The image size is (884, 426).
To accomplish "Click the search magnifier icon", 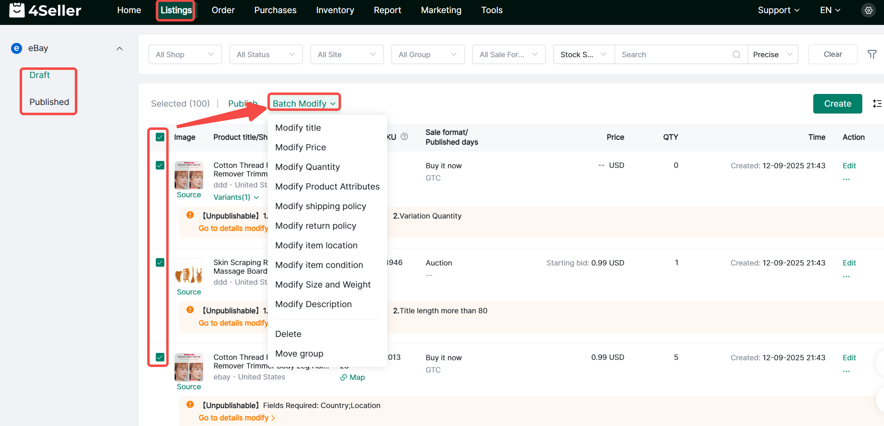I will coord(736,55).
